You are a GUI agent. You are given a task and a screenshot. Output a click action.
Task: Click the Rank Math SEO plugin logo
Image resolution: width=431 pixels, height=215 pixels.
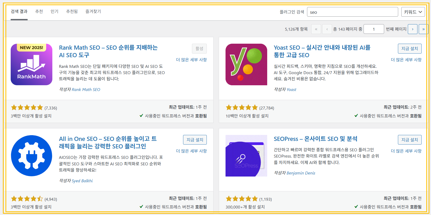pos(31,64)
